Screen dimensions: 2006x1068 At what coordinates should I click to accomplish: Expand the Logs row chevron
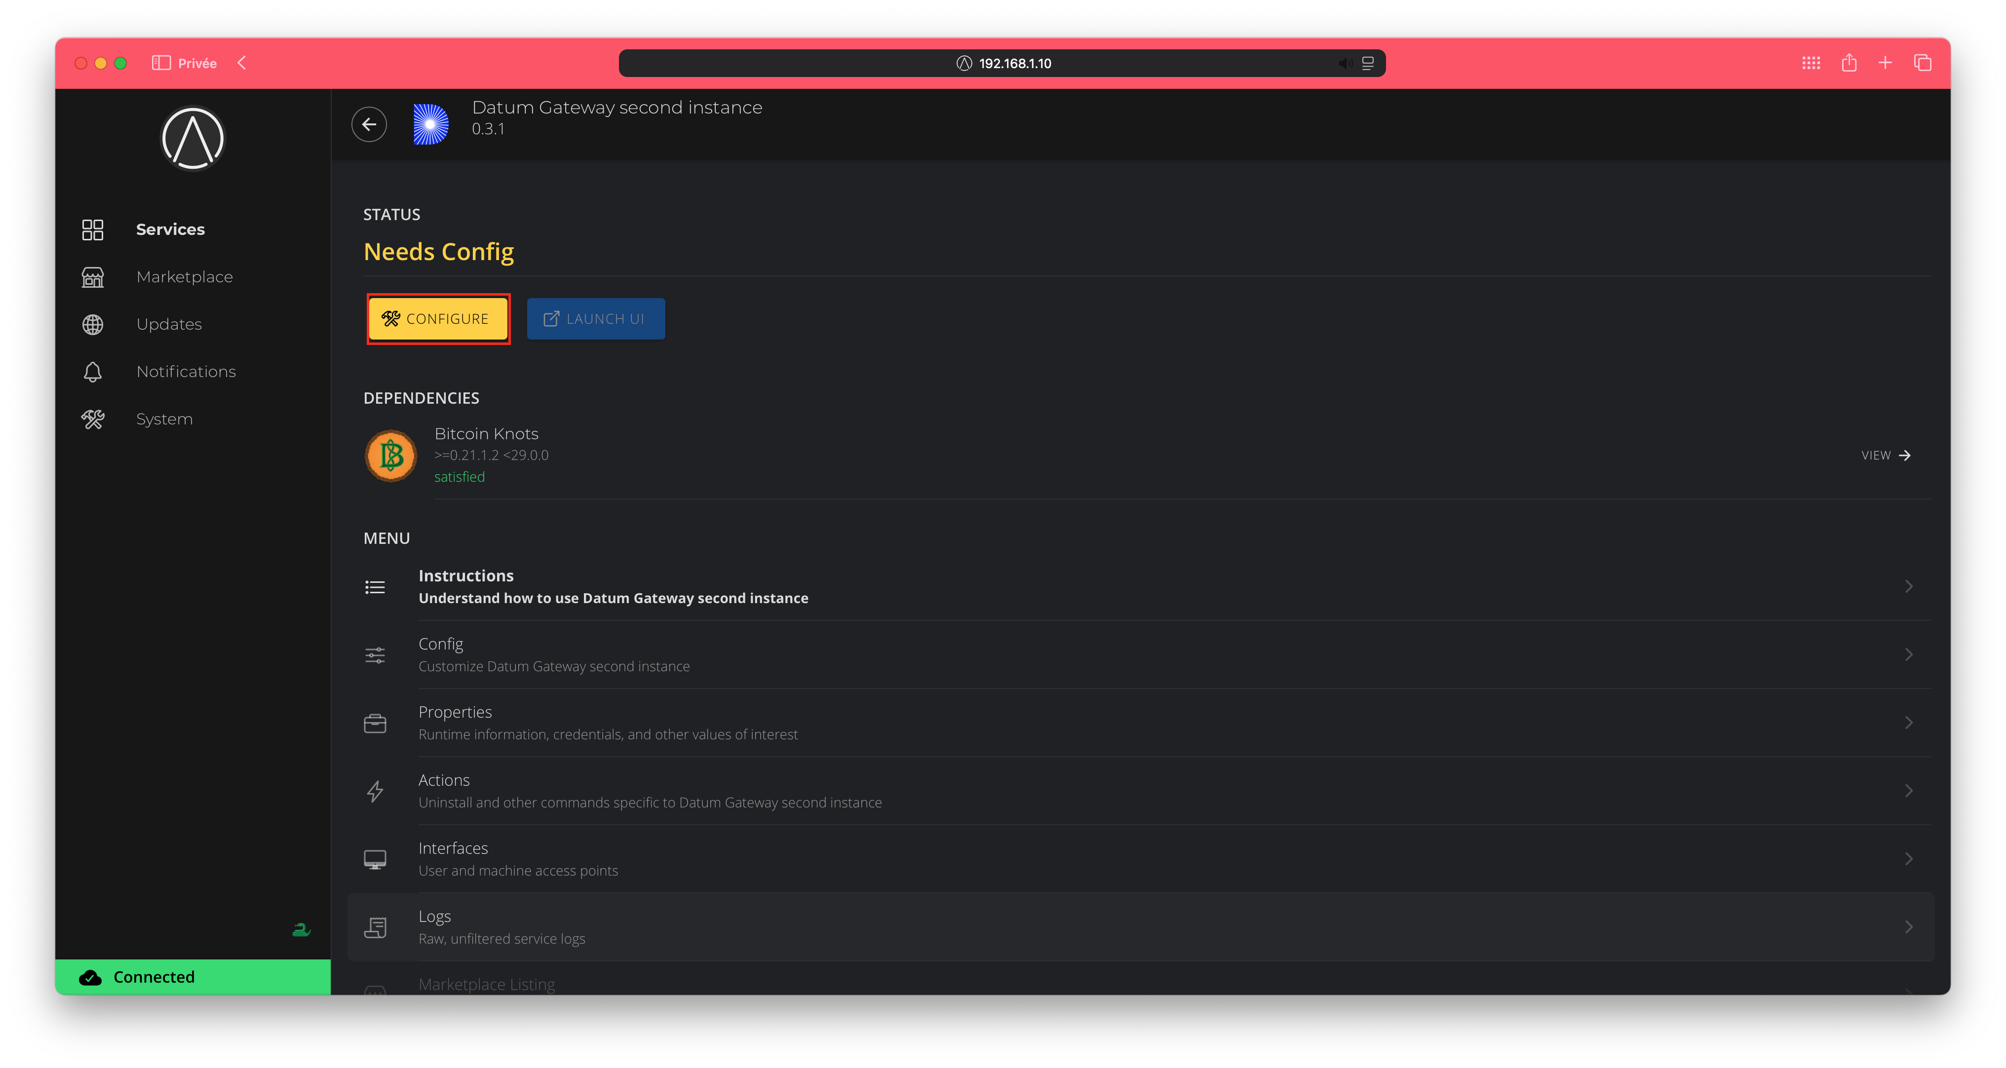(1908, 926)
